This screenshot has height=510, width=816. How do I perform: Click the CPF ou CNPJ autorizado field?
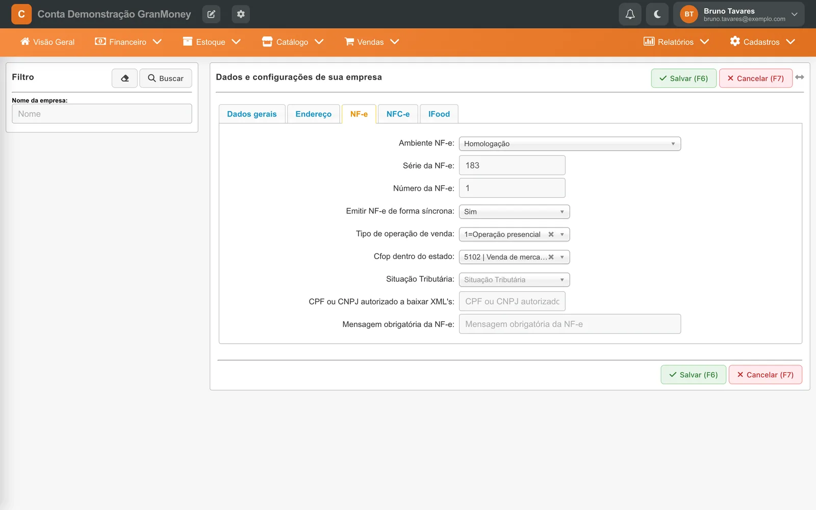tap(512, 301)
